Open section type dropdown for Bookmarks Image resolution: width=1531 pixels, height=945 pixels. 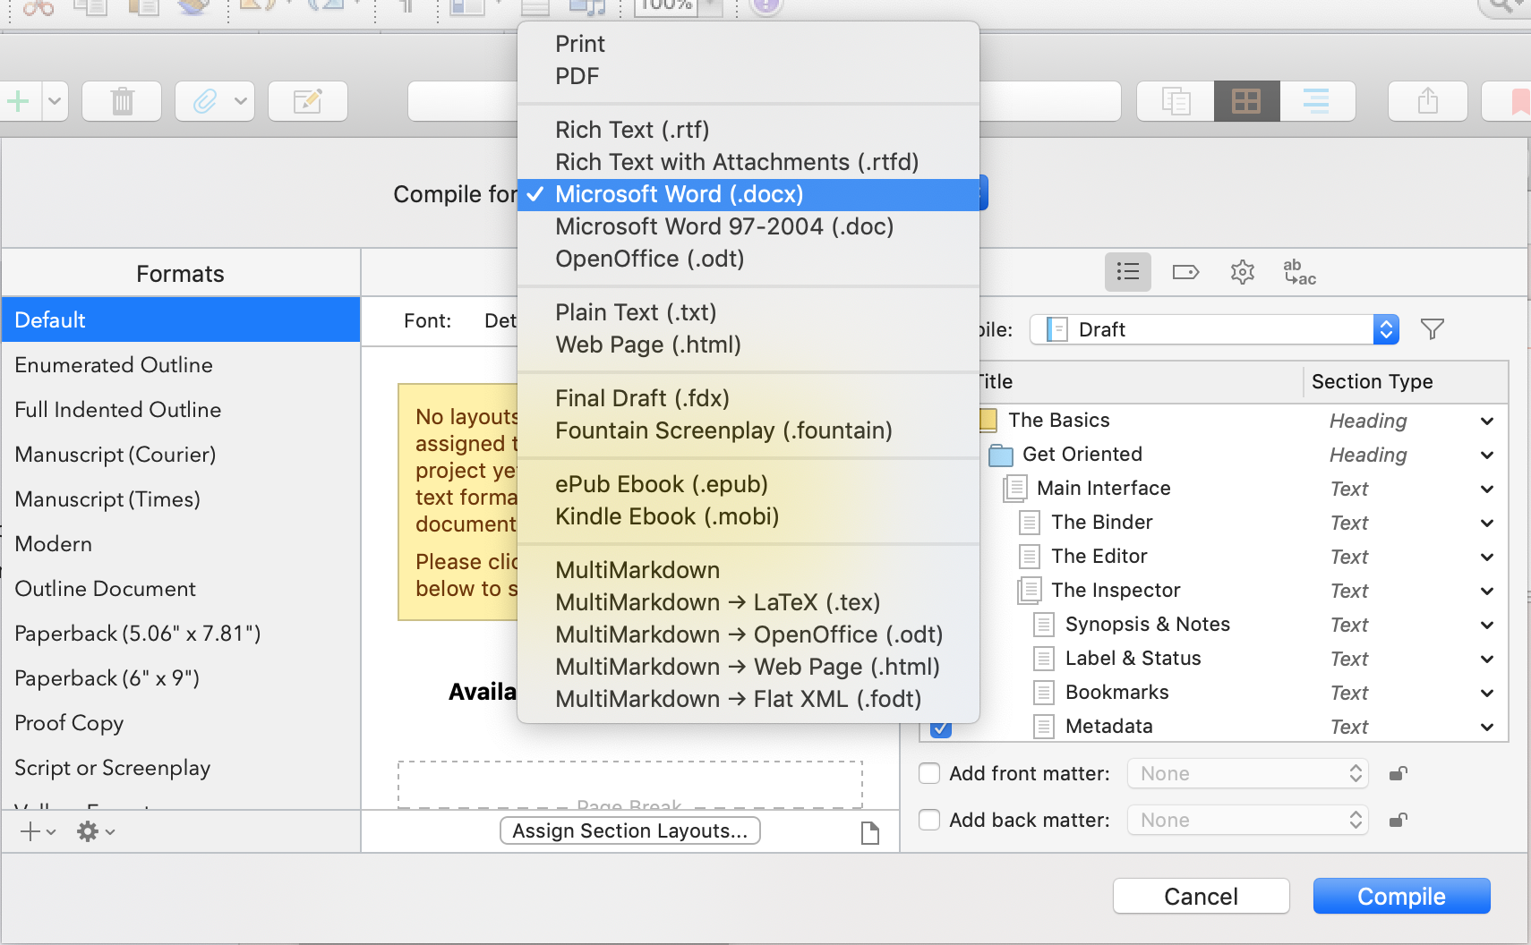click(x=1487, y=694)
